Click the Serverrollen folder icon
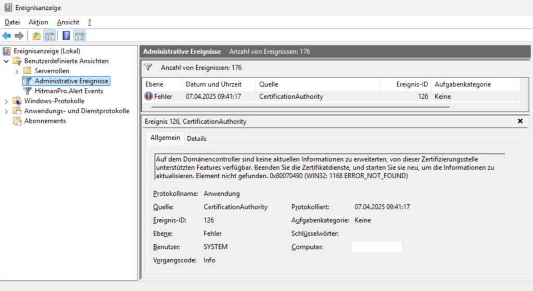 [27, 71]
